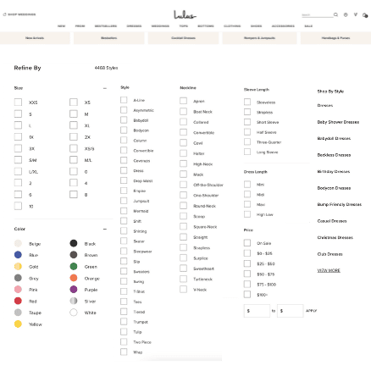Check the Long Sleeve box

[x=247, y=152]
